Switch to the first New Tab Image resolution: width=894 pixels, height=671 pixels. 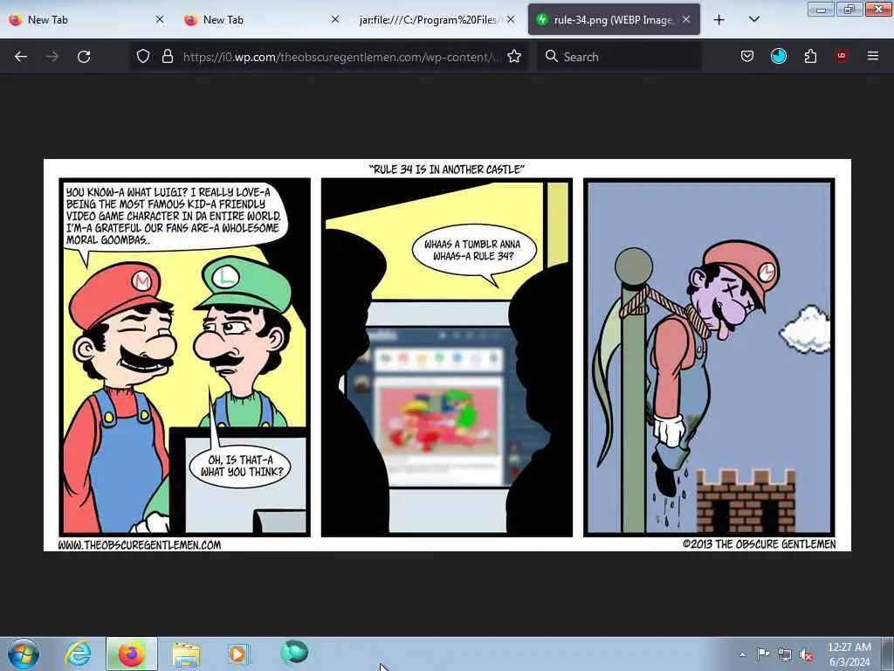pyautogui.click(x=86, y=20)
